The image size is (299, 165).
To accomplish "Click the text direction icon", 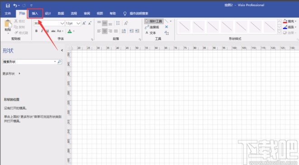I will pyautogui.click(x=124, y=31).
